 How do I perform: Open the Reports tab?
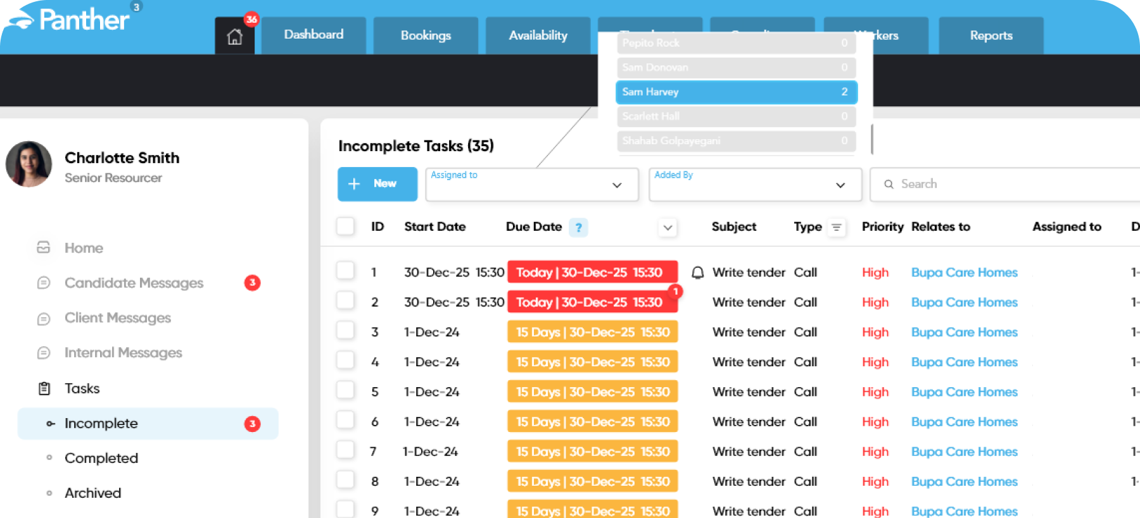[x=991, y=35]
